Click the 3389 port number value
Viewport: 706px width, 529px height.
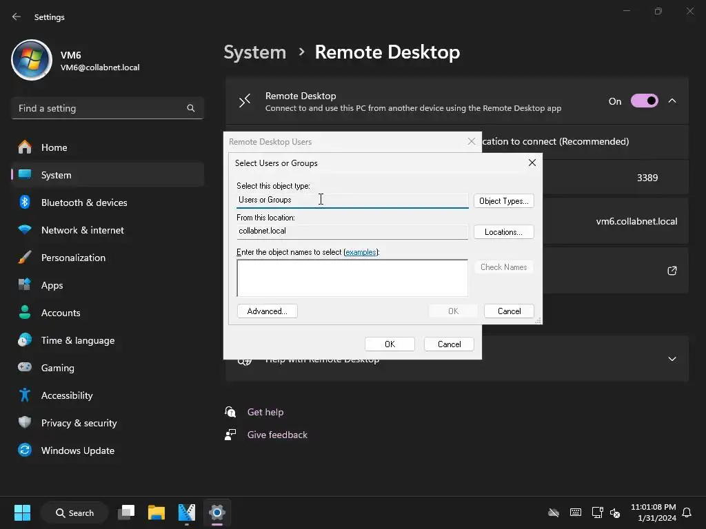[647, 178]
